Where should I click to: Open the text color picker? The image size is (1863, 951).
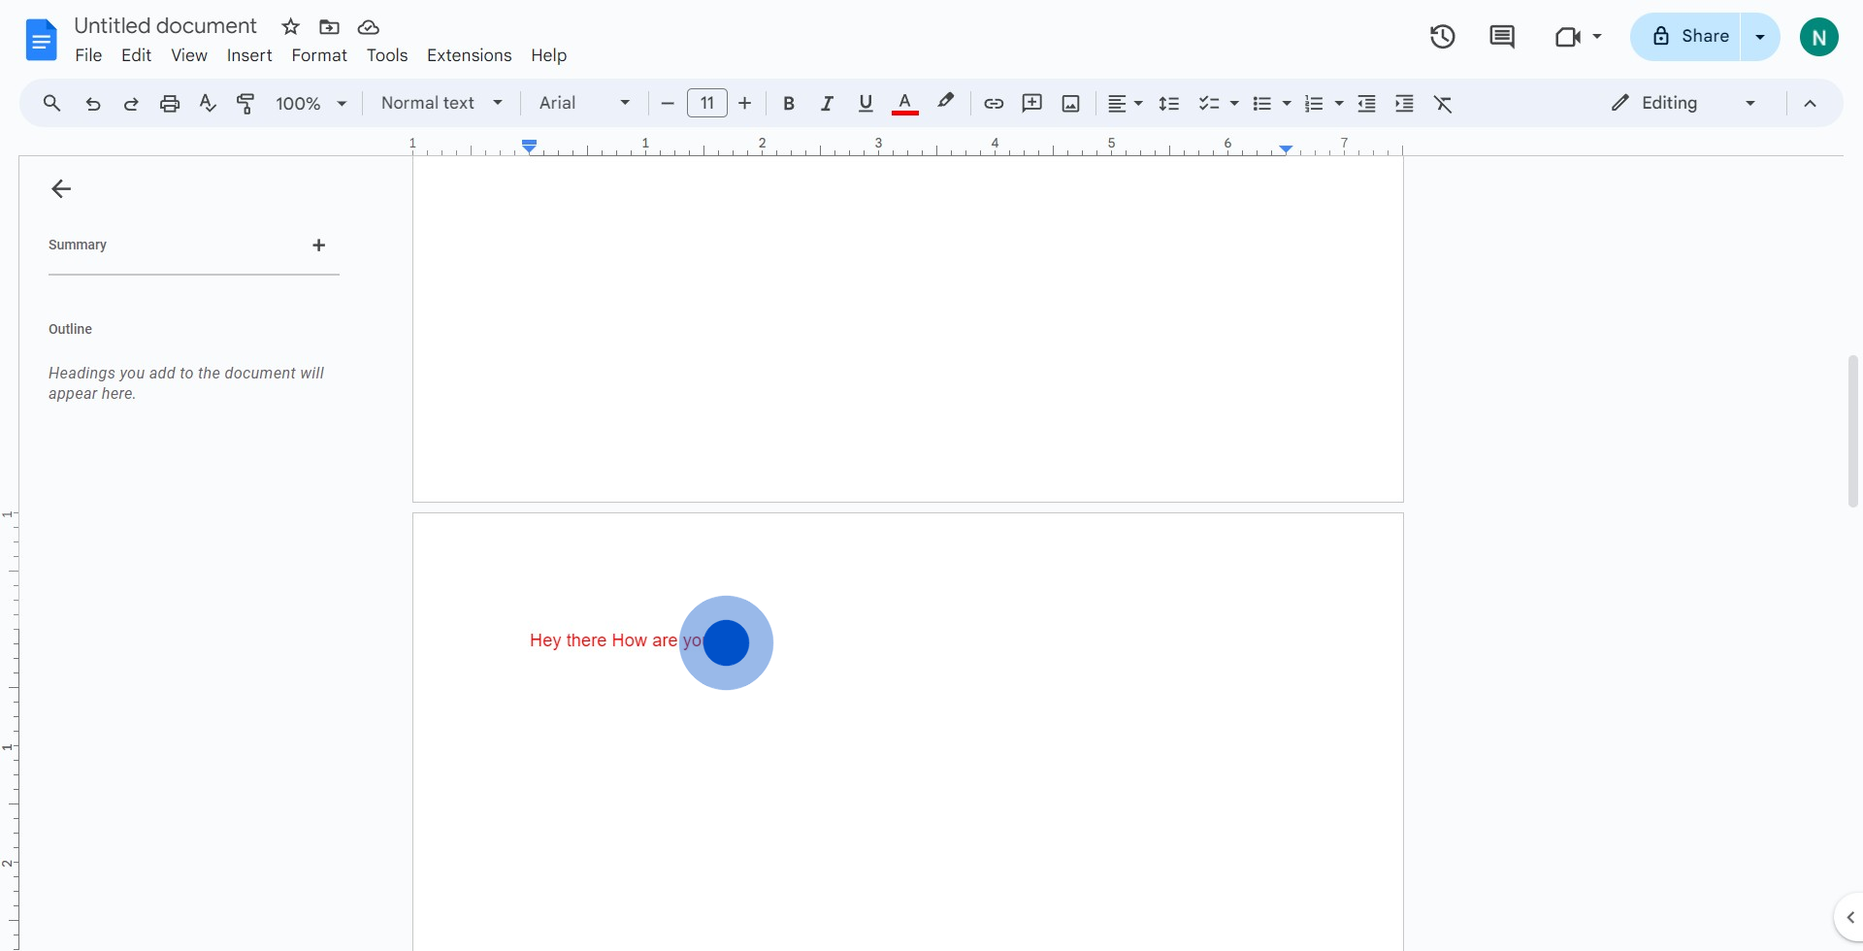[x=904, y=104]
